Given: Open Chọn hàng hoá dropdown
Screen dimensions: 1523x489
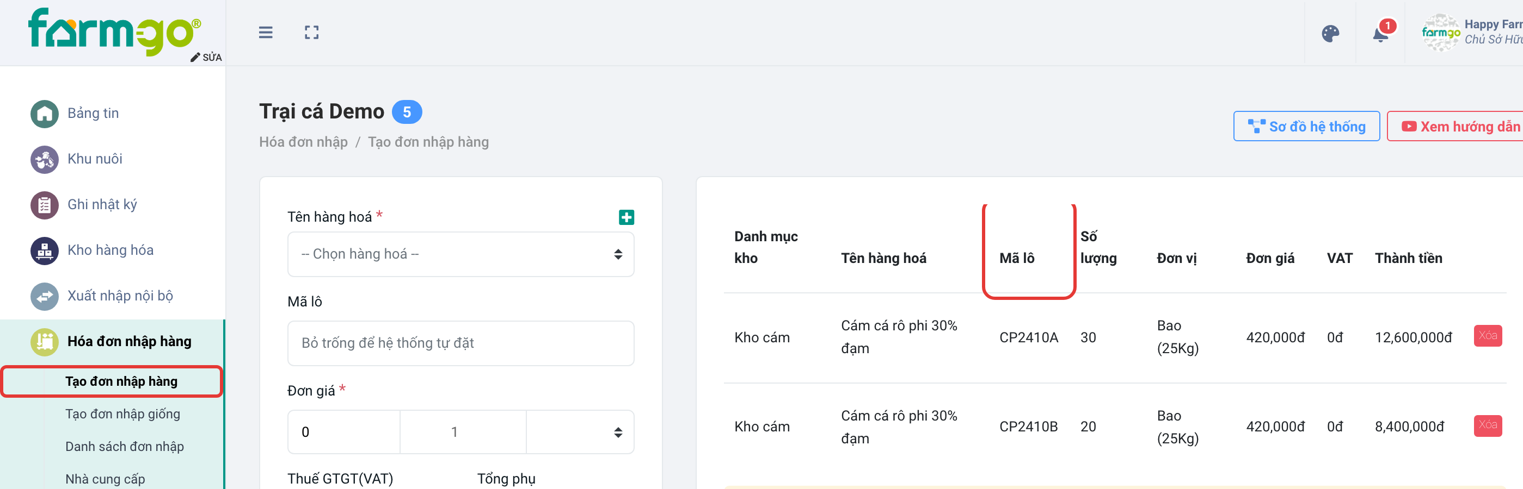Looking at the screenshot, I should tap(460, 254).
